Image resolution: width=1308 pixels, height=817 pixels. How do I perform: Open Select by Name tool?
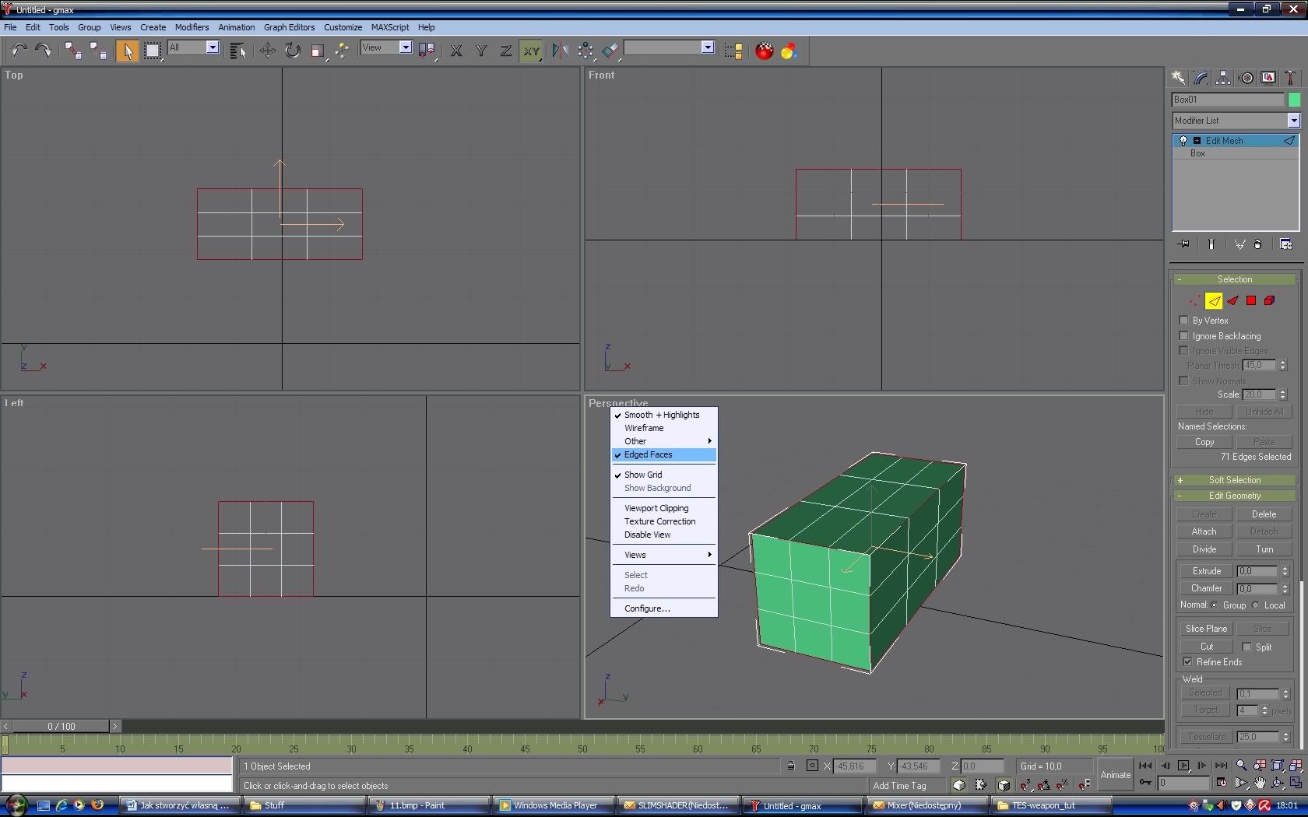[238, 51]
